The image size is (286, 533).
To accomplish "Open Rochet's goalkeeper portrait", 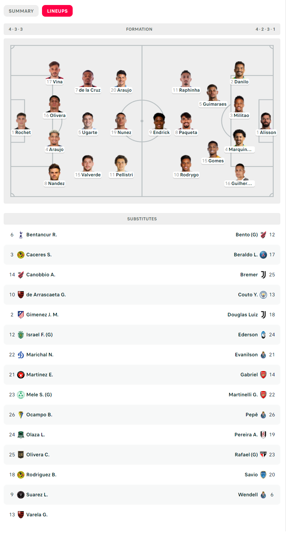I will tap(21, 121).
